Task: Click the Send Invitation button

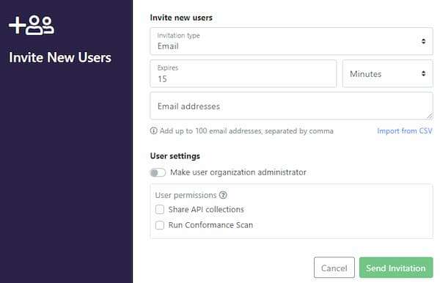Action: 396,268
